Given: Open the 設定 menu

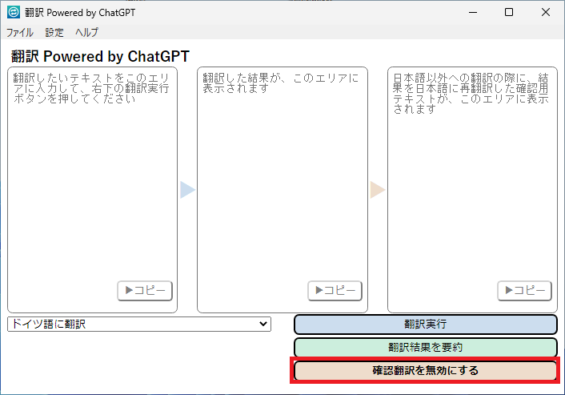Looking at the screenshot, I should [54, 33].
